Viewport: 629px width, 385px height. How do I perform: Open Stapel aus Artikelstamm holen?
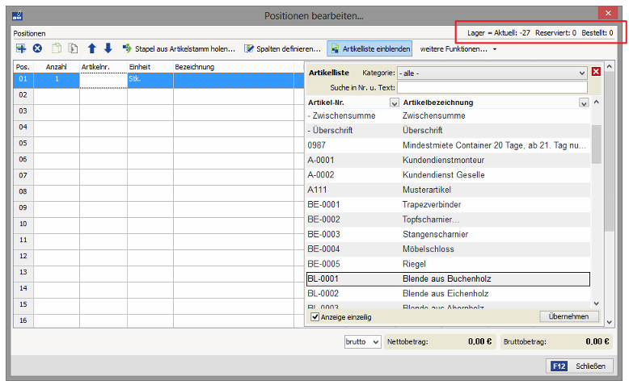click(179, 49)
